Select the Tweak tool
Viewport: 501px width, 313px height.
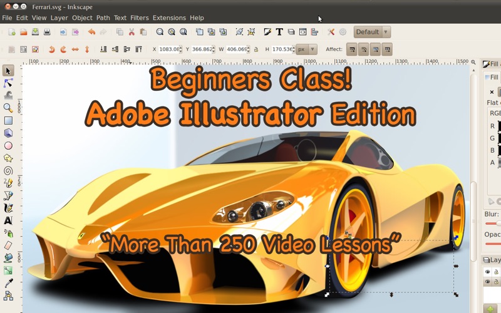tap(8, 95)
